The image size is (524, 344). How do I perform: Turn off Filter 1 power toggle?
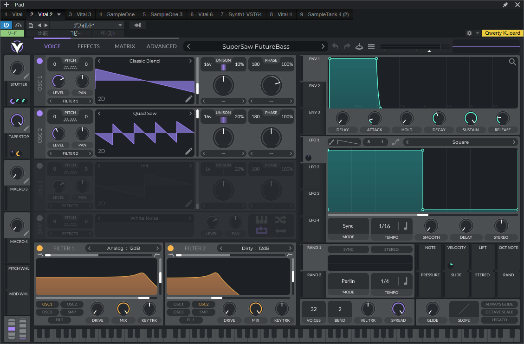[x=39, y=248]
